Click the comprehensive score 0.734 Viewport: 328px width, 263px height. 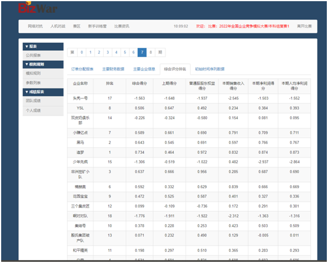tap(140, 152)
